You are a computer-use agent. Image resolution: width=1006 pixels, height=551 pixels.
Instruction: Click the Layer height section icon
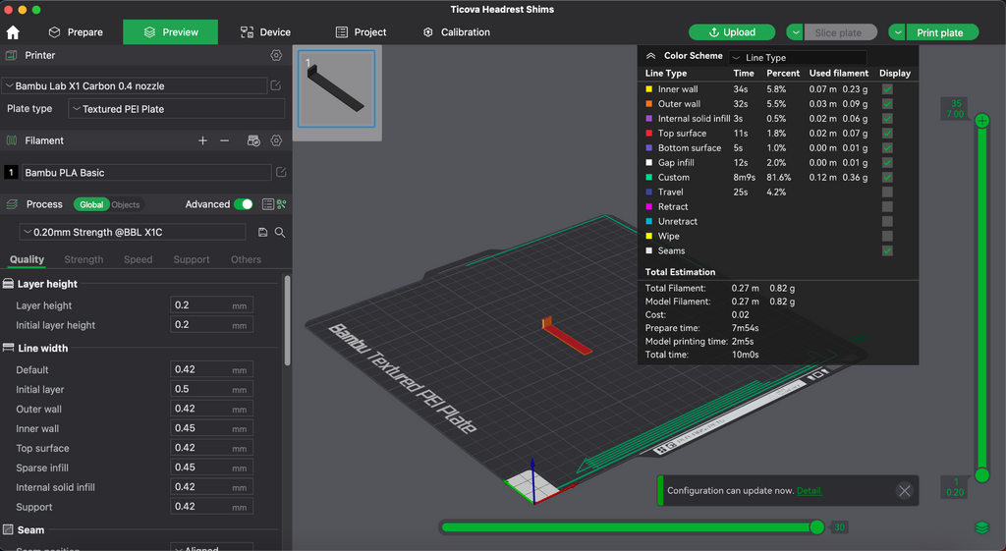[8, 284]
